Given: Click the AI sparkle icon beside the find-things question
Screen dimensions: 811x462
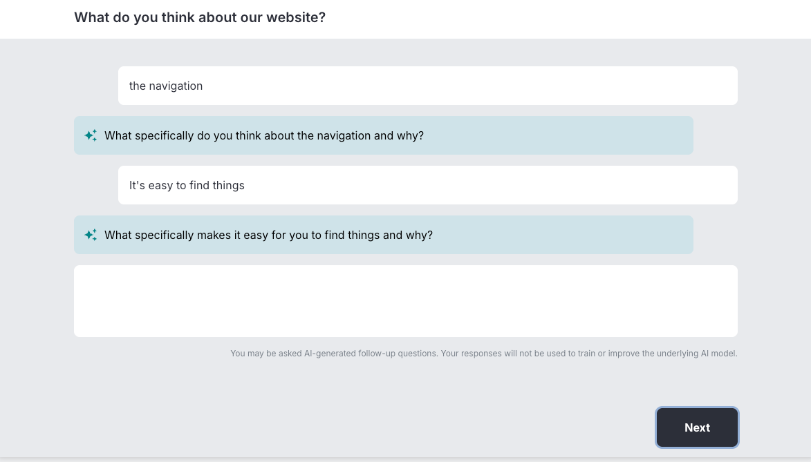Looking at the screenshot, I should 91,235.
